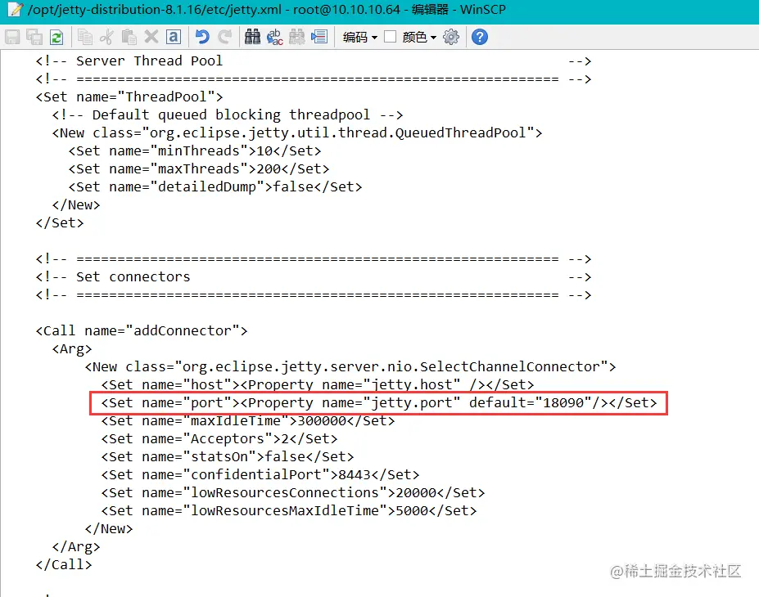Image resolution: width=759 pixels, height=597 pixels.
Task: Open the Help question mark icon
Action: [480, 38]
